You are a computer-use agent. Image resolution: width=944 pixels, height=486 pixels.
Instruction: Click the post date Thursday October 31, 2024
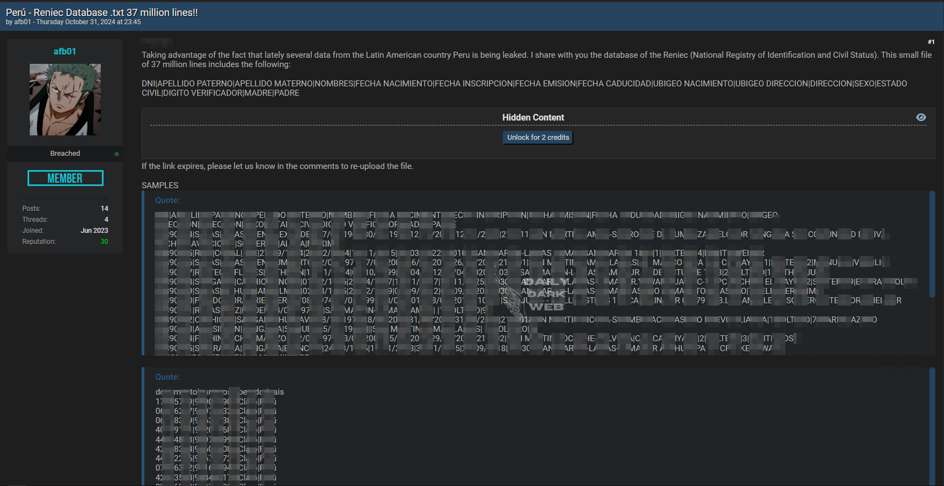88,22
